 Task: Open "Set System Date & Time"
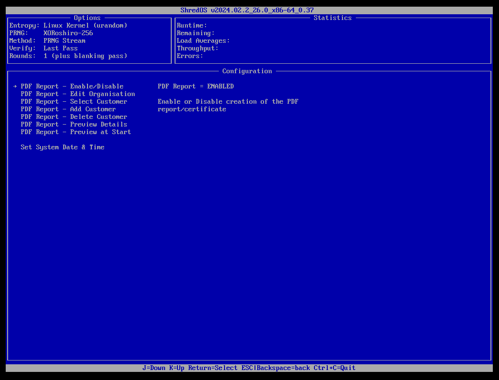coord(62,147)
